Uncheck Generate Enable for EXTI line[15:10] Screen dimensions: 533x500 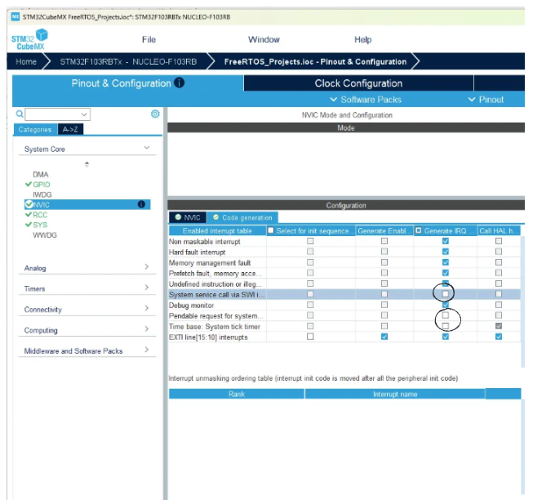click(x=384, y=337)
